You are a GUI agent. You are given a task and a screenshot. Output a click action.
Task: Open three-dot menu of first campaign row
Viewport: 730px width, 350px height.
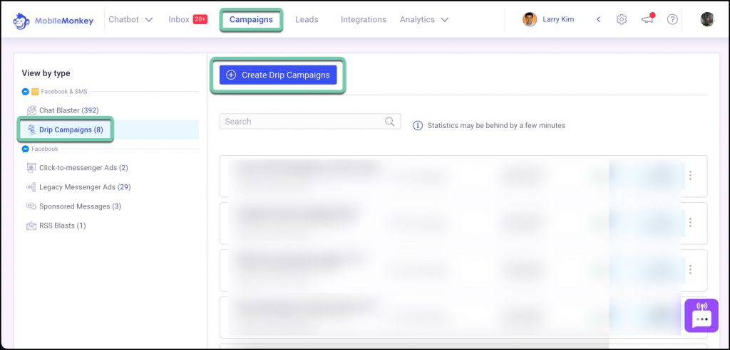point(690,175)
